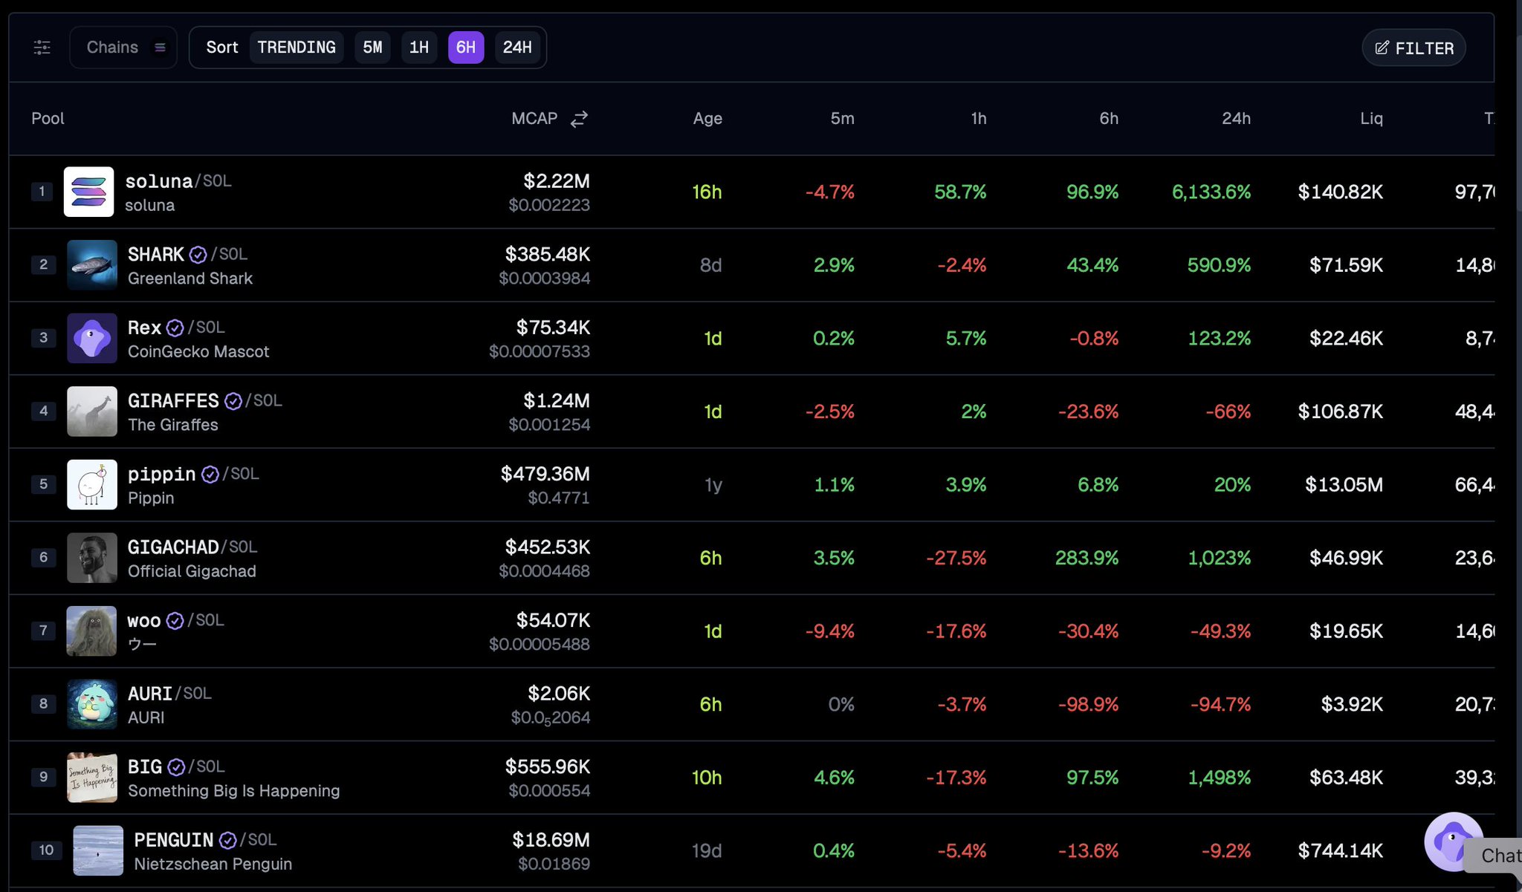Switch to the 1H time interval
Screen dimensions: 1522x892
418,48
